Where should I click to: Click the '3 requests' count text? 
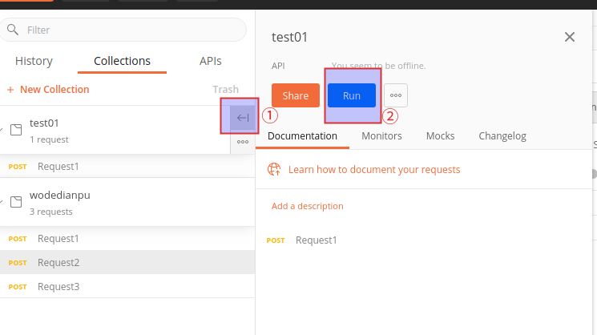click(51, 212)
